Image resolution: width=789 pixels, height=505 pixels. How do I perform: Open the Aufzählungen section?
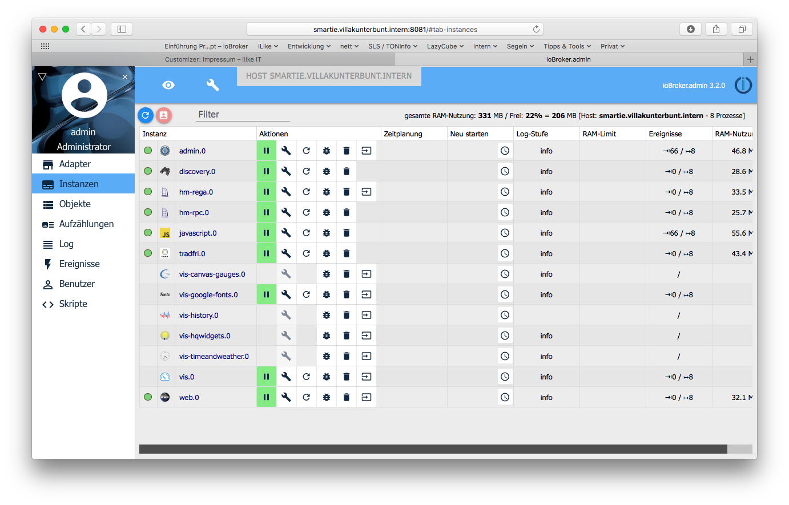click(x=83, y=224)
